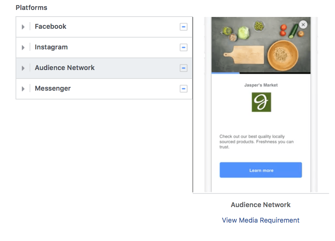This screenshot has height=241, width=335.
Task: Expand the Instagram placement options
Action: (x=23, y=47)
